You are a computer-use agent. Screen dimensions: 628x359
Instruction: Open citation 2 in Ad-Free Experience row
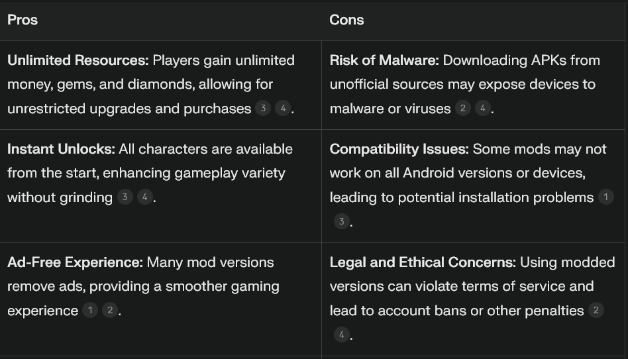110,310
